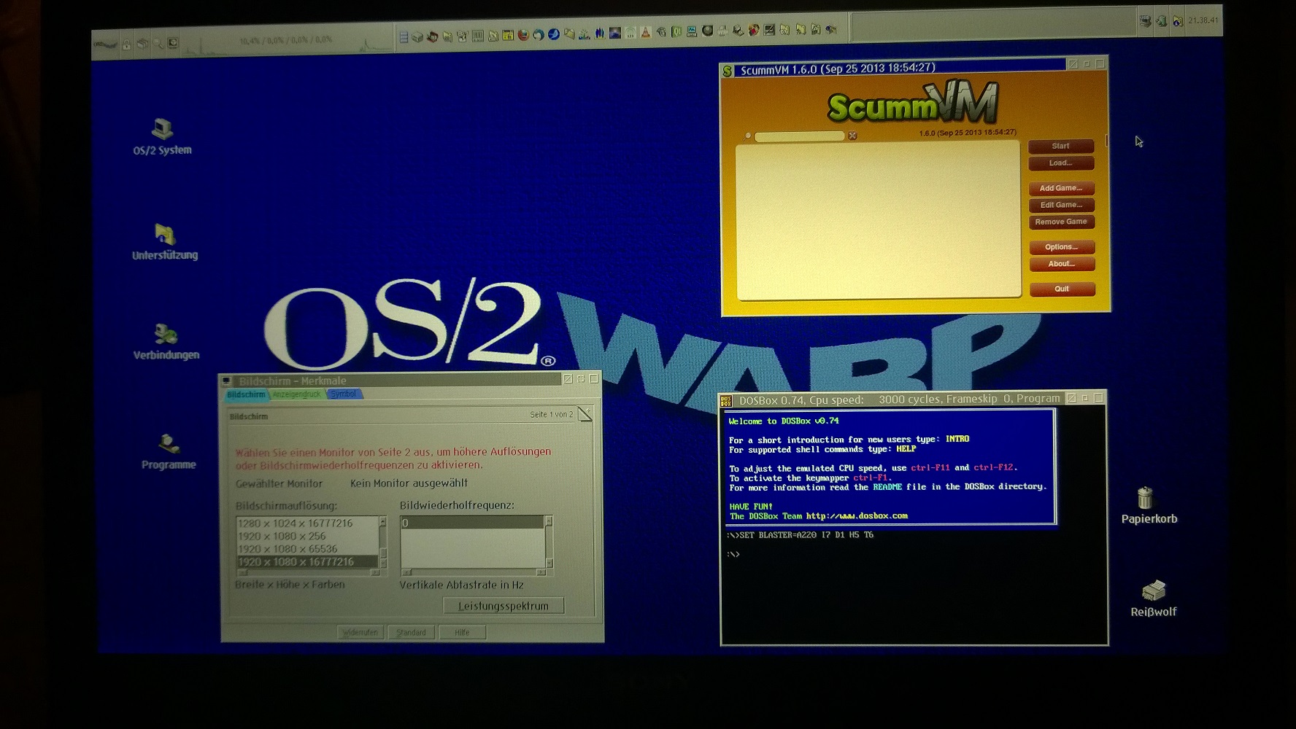Launch Thunderbird from the top bar
Image resolution: width=1296 pixels, height=729 pixels.
[539, 34]
